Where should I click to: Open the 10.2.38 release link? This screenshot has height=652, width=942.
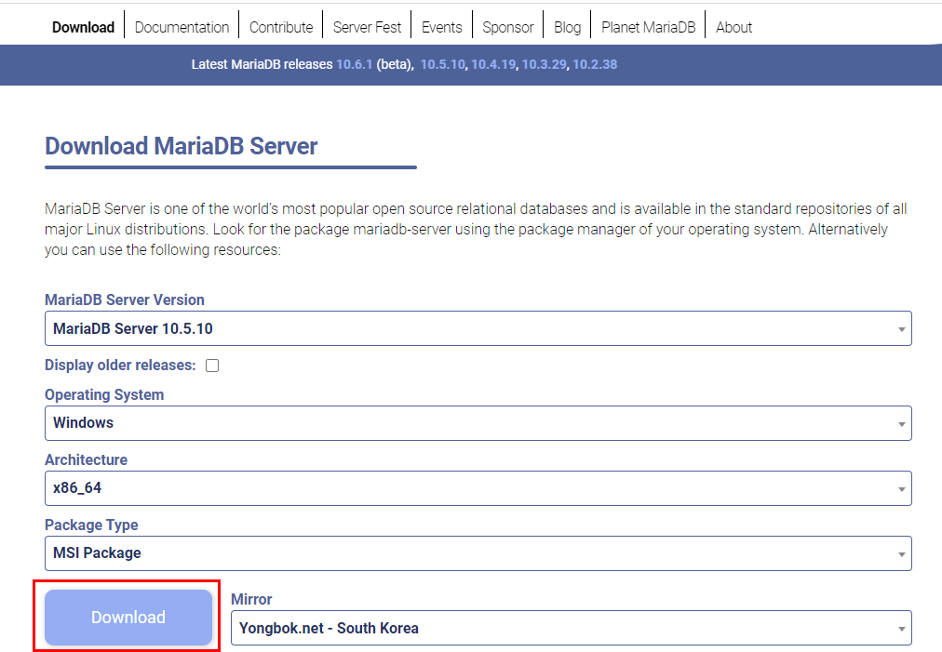(x=595, y=64)
